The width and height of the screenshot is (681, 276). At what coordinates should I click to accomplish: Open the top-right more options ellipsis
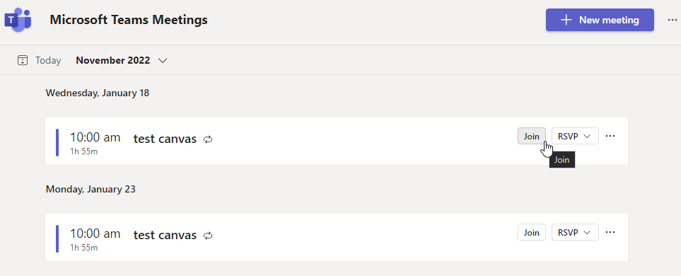672,20
